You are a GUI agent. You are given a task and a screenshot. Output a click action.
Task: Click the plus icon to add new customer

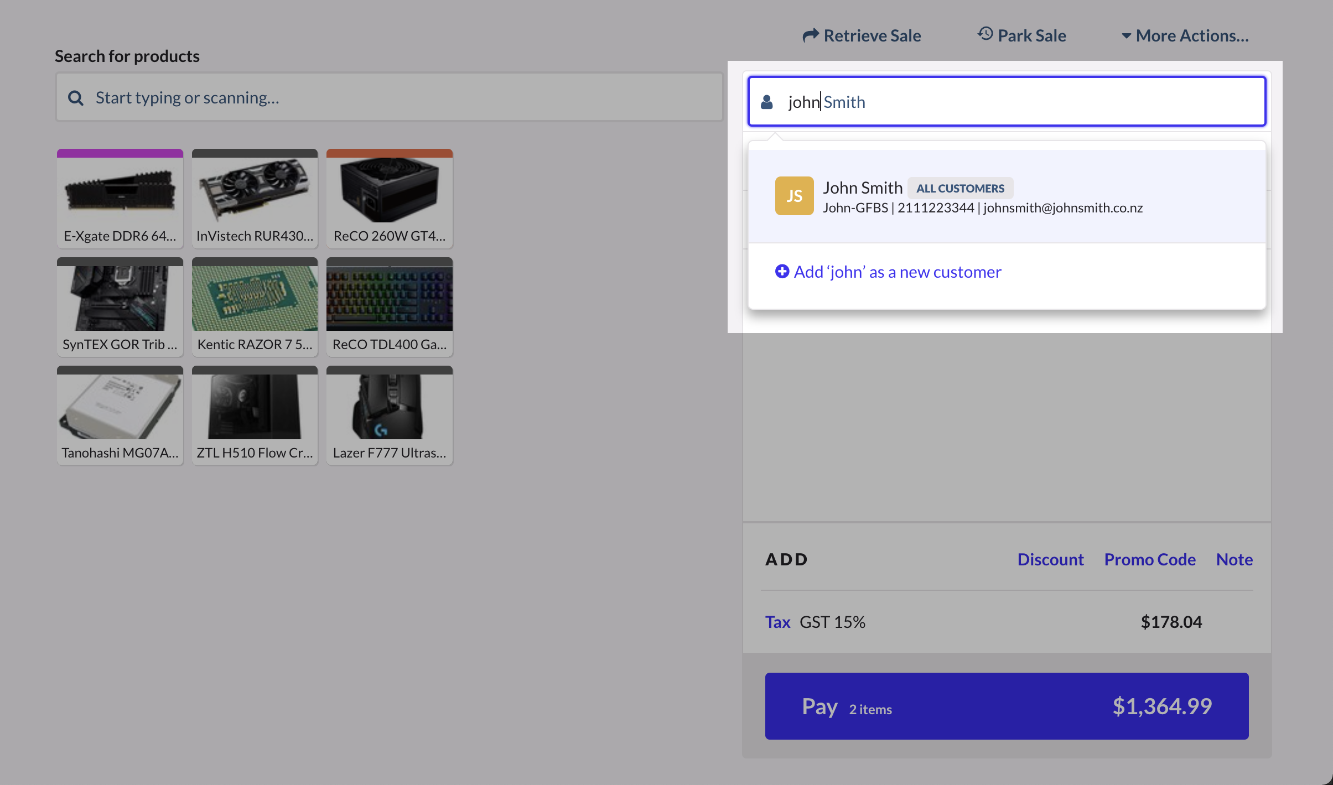(x=781, y=272)
